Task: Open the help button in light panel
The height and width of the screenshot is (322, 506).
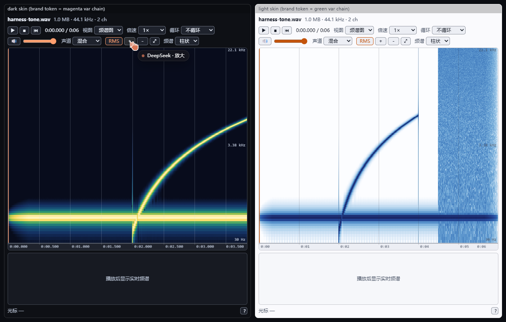Action: coord(495,311)
